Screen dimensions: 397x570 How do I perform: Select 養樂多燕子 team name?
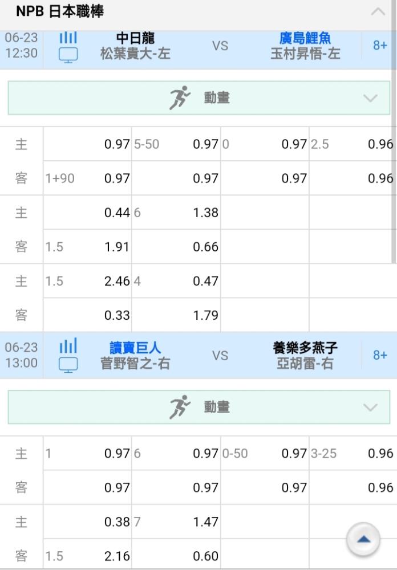(305, 348)
